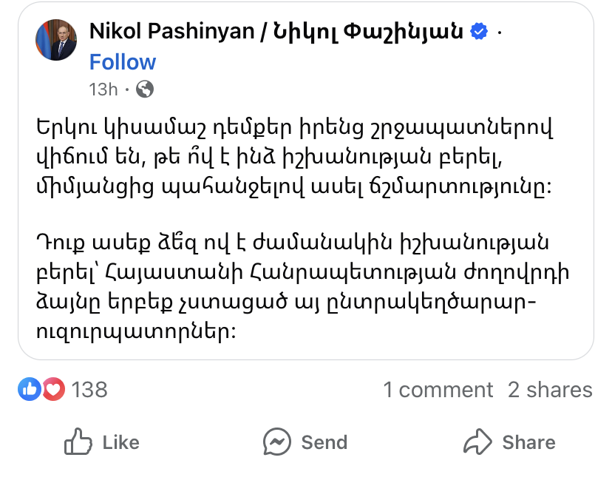Screen dimensions: 612x483
Task: Click the Messenger icon beside Send
Action: point(277,442)
